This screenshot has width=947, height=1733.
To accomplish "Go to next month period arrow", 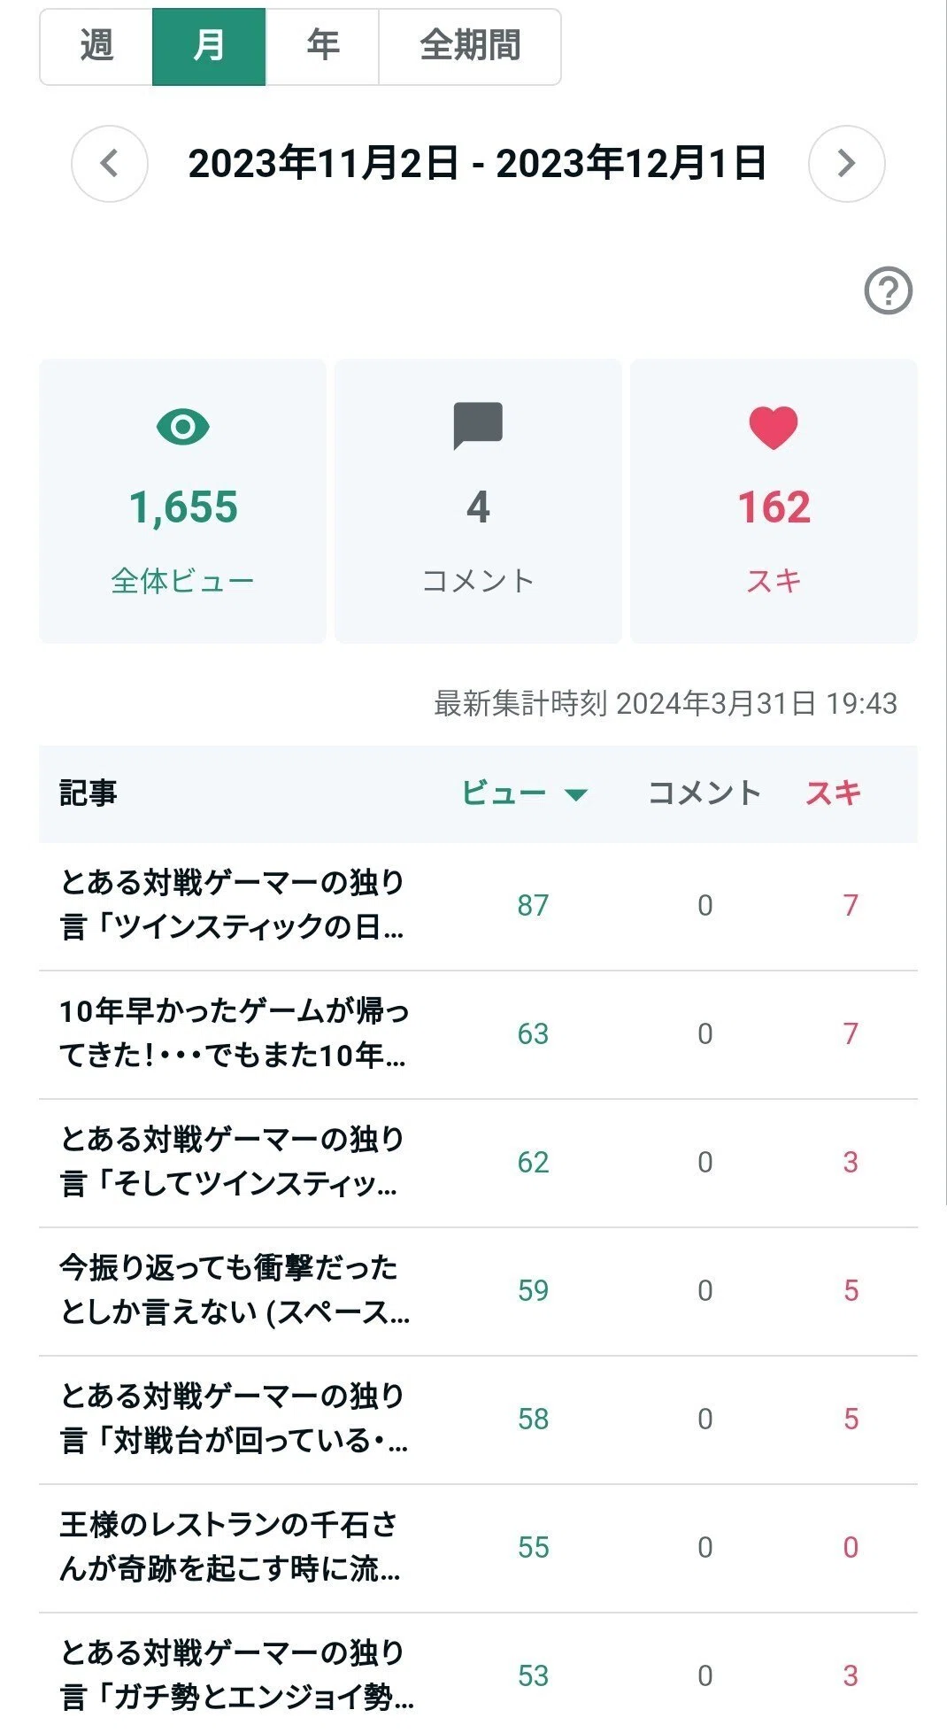I will pyautogui.click(x=846, y=164).
